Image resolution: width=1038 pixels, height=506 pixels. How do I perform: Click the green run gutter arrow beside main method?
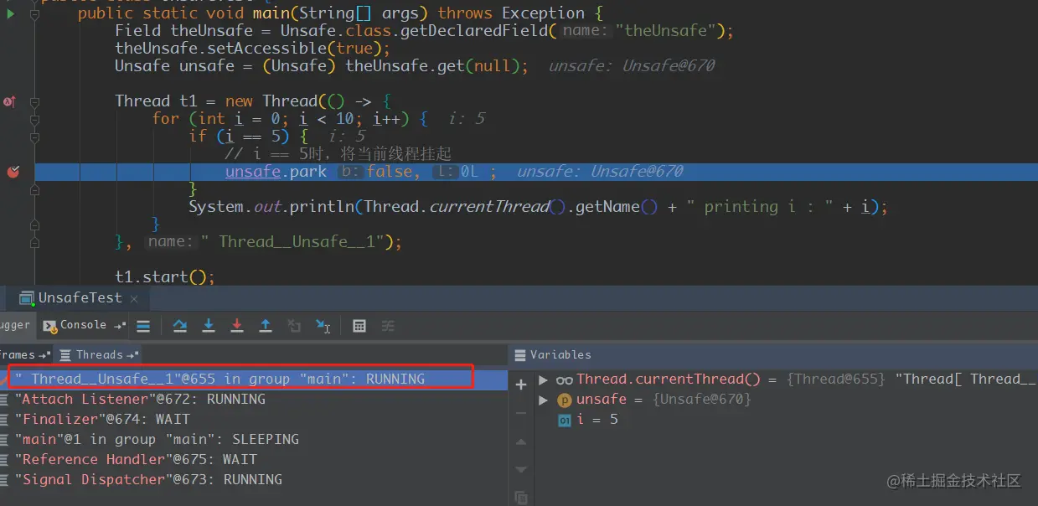[x=10, y=13]
